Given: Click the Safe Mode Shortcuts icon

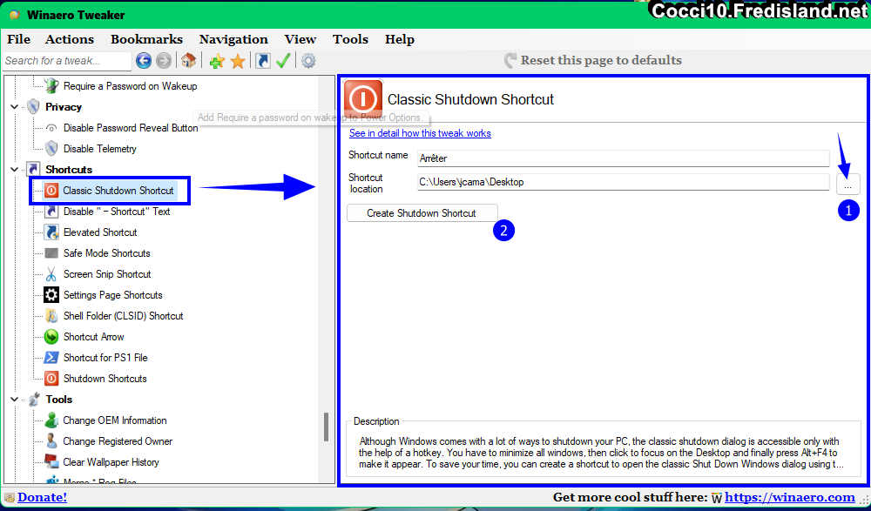Looking at the screenshot, I should click(51, 253).
